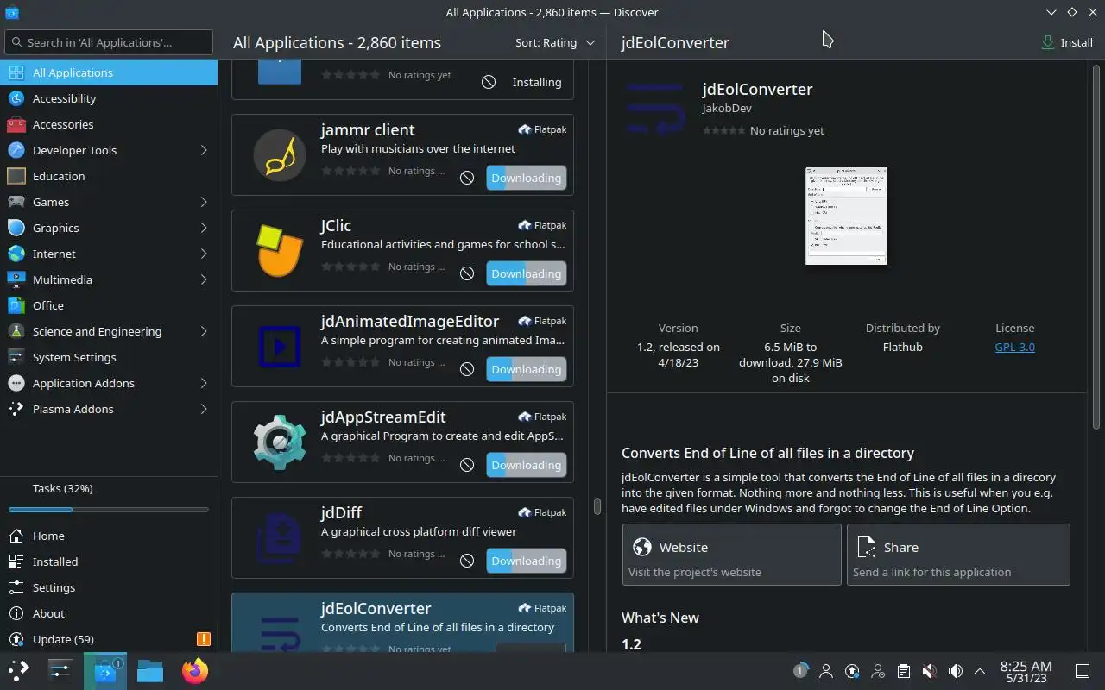
Task: Click the Tasks progress bar
Action: (x=109, y=510)
